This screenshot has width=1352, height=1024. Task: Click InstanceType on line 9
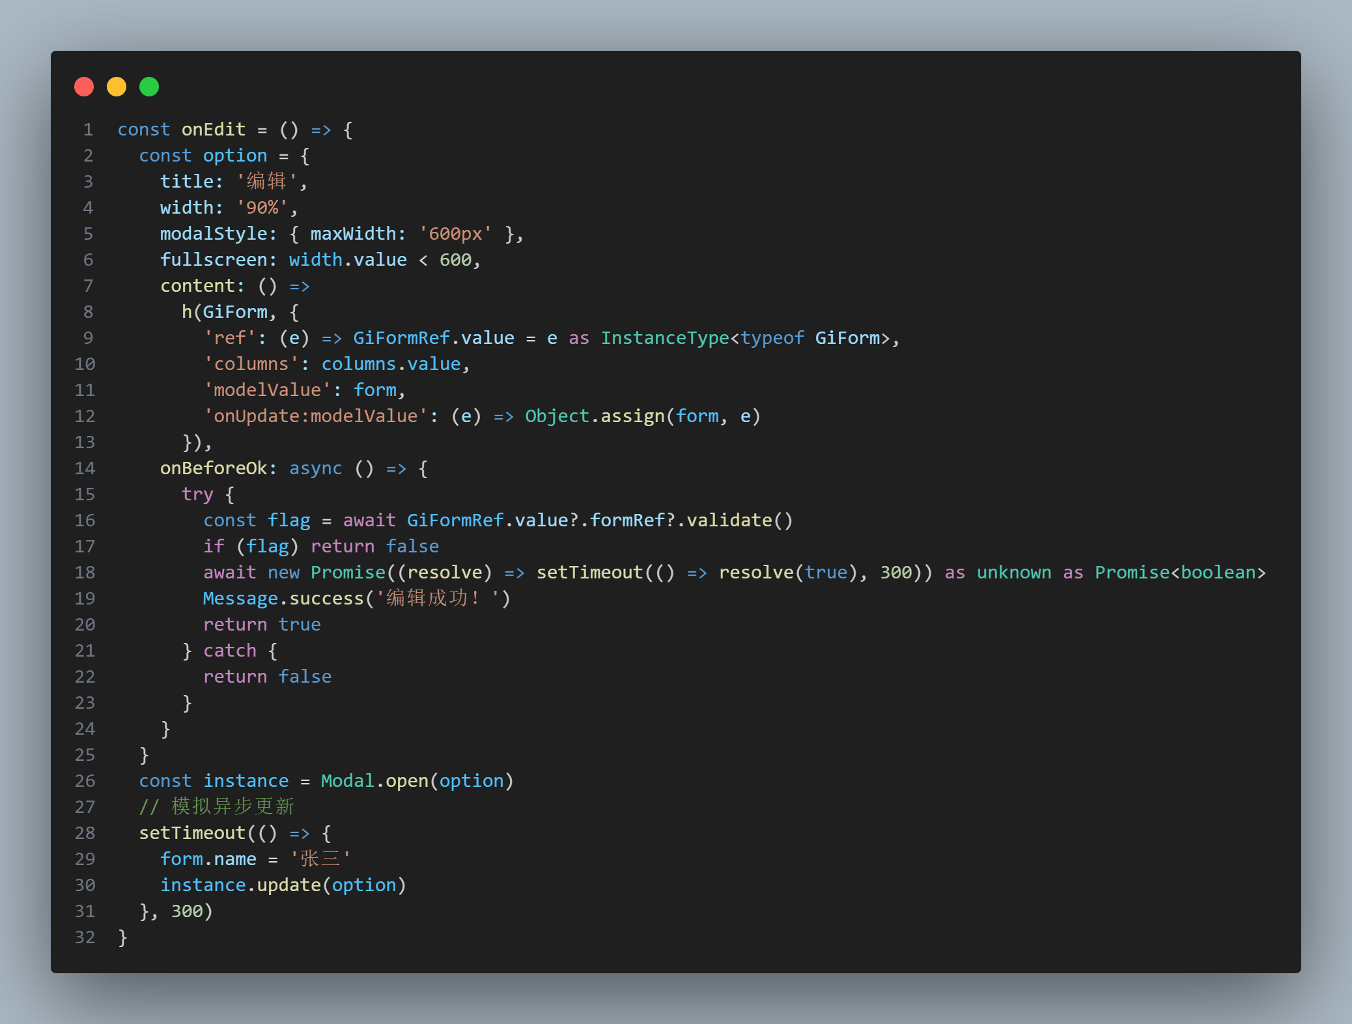tap(665, 338)
